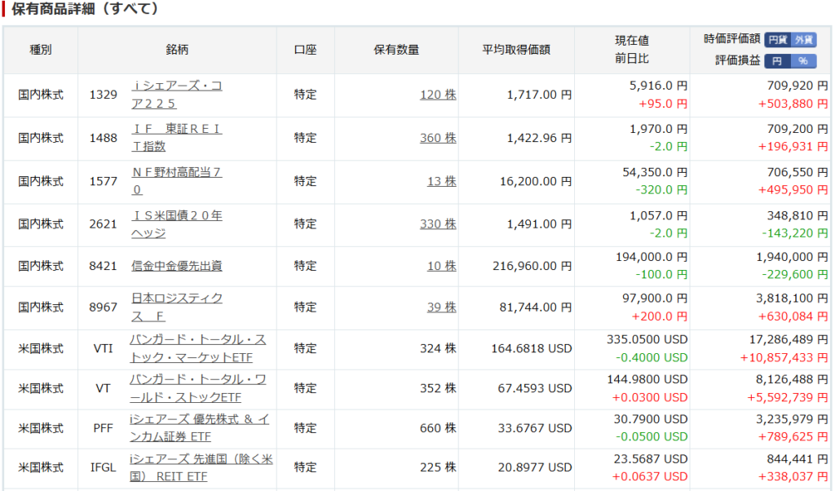Click the 330 株 quantity link
Image resolution: width=835 pixels, height=491 pixels.
click(x=438, y=224)
